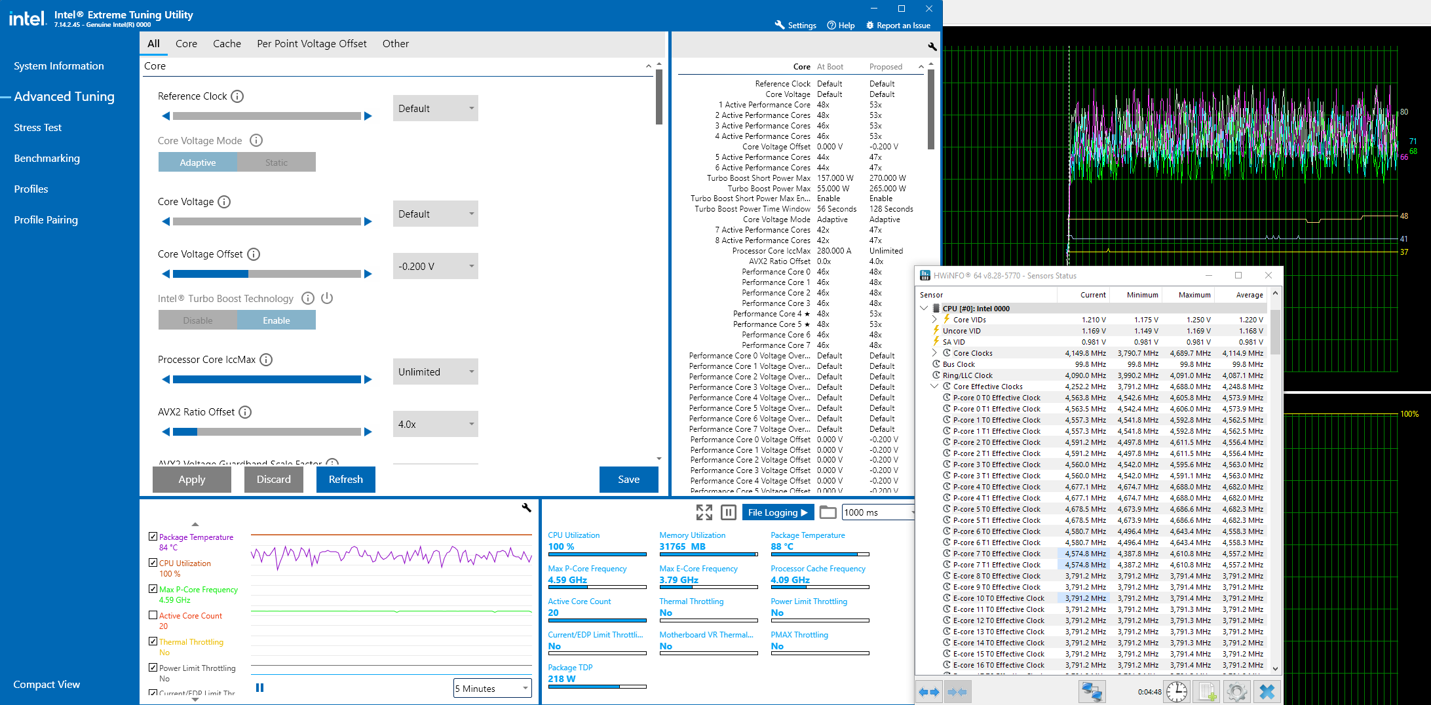
Task: Click the Refresh button
Action: coord(346,480)
